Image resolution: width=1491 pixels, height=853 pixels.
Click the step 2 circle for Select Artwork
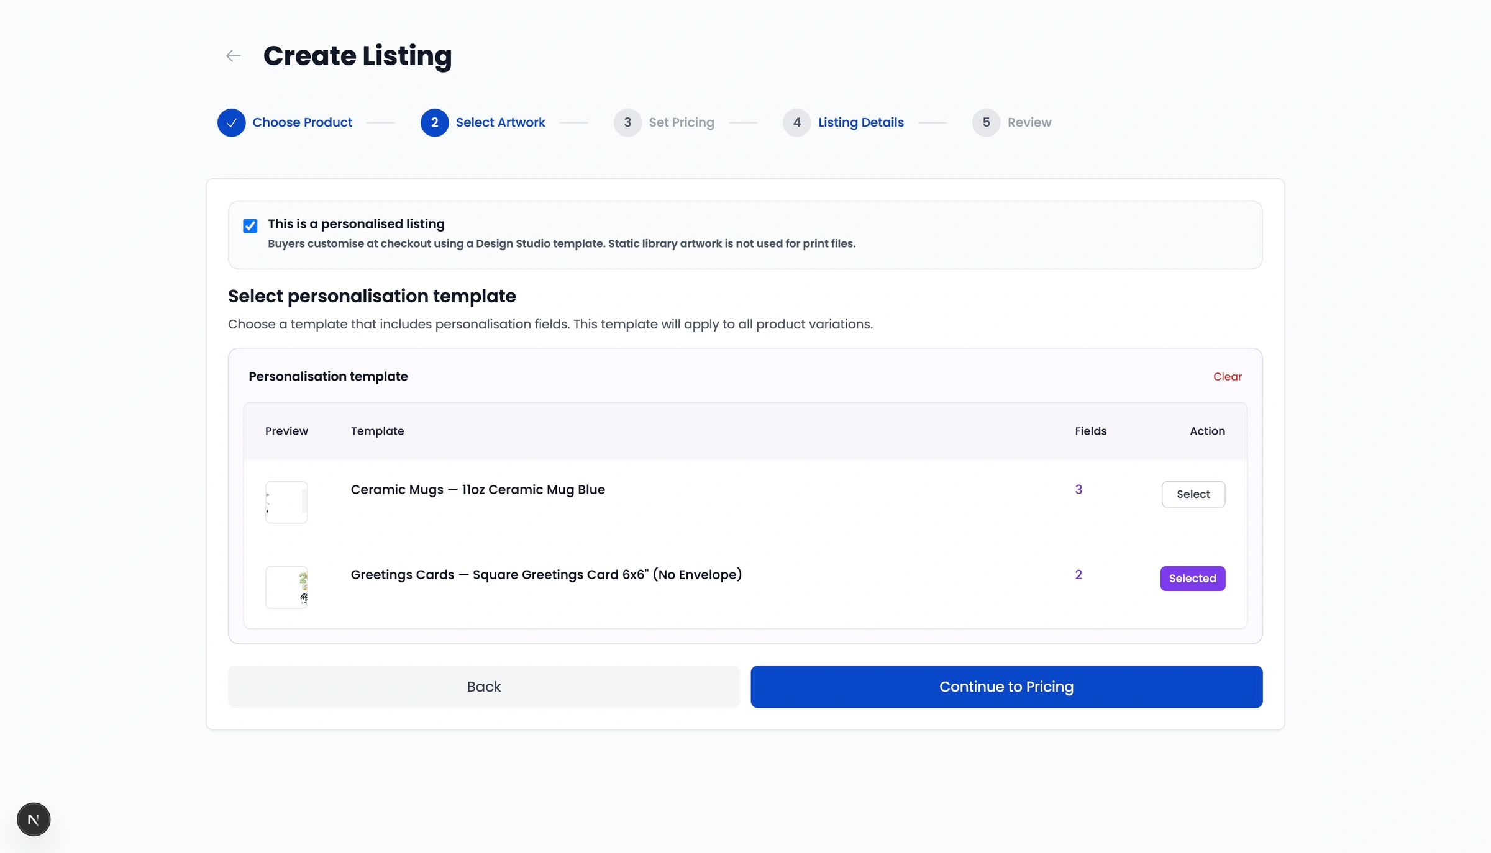click(434, 122)
